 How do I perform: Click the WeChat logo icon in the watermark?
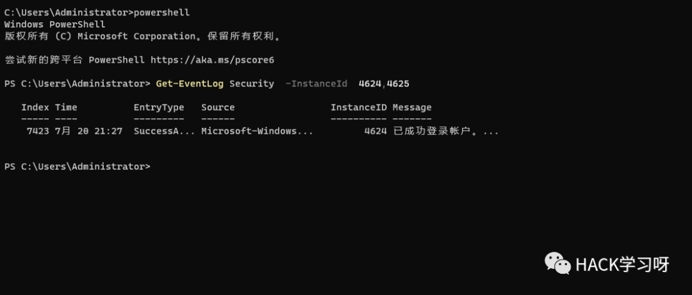point(558,263)
